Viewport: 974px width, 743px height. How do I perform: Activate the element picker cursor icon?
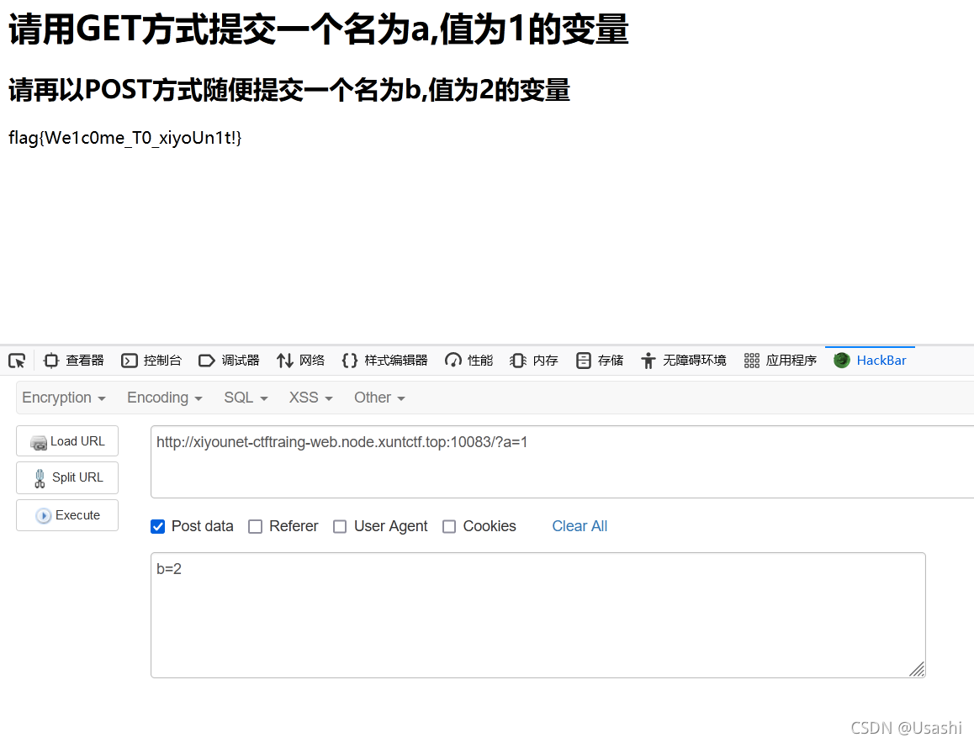pos(17,361)
